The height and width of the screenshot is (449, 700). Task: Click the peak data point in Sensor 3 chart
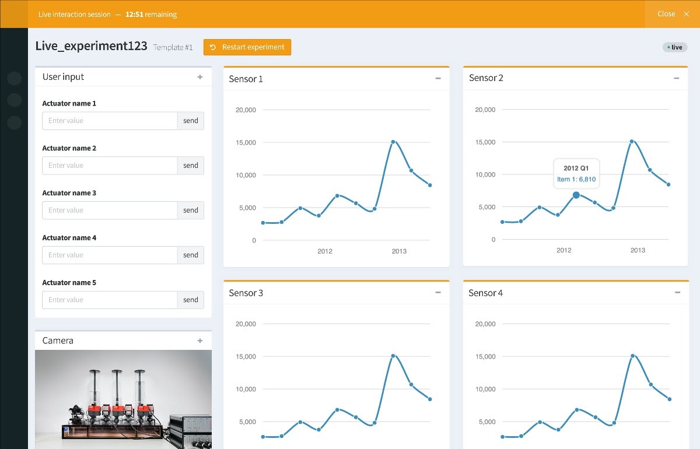click(393, 356)
